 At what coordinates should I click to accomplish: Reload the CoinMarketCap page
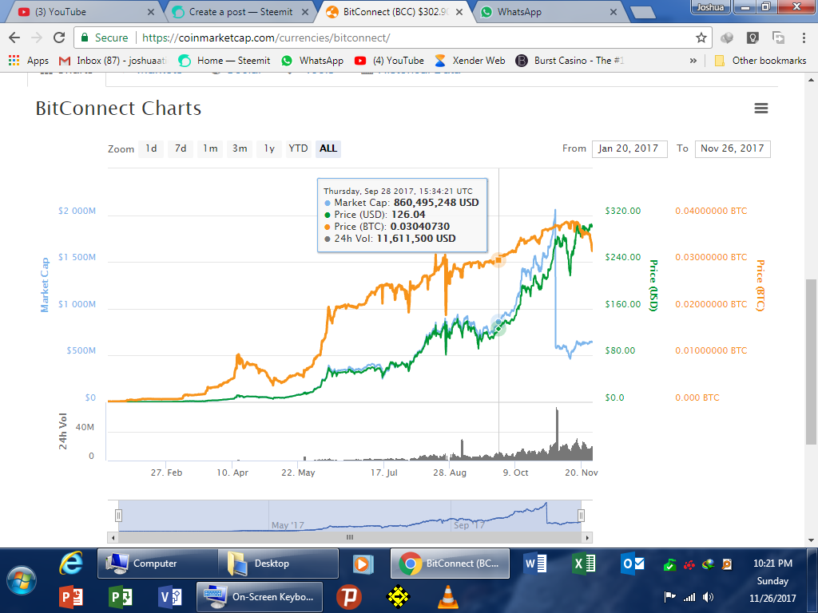tap(59, 38)
